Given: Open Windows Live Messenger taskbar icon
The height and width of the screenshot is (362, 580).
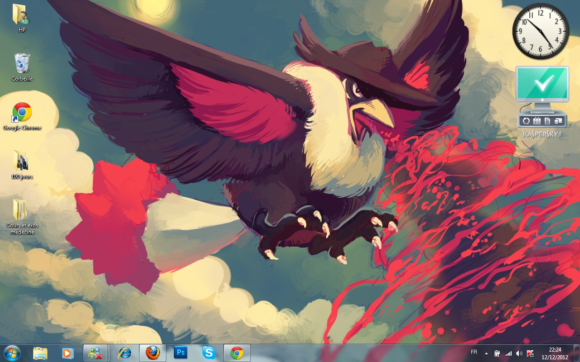Looking at the screenshot, I should tap(96, 353).
